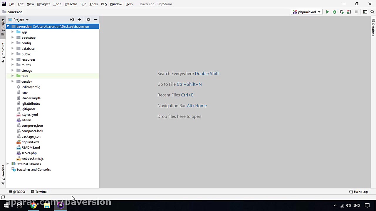Open the Database side panel

(373, 28)
